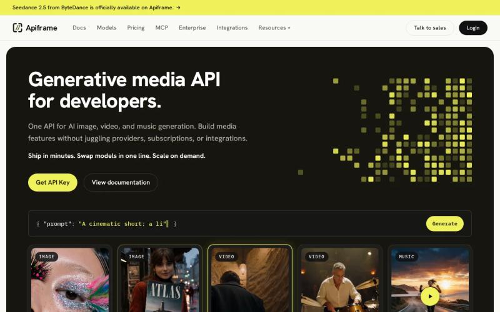The width and height of the screenshot is (500, 312).
Task: Go to the Models page
Action: click(x=106, y=27)
